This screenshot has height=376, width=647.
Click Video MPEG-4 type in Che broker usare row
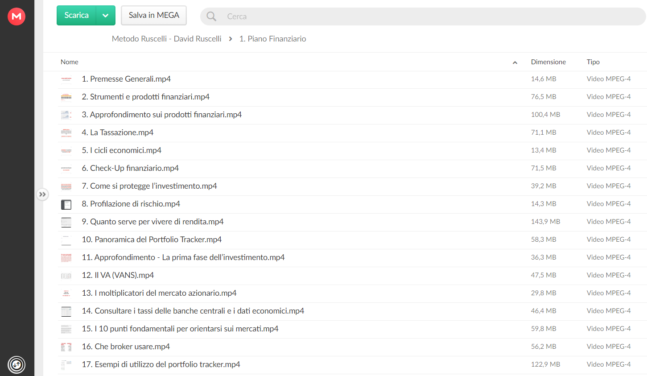[609, 347]
